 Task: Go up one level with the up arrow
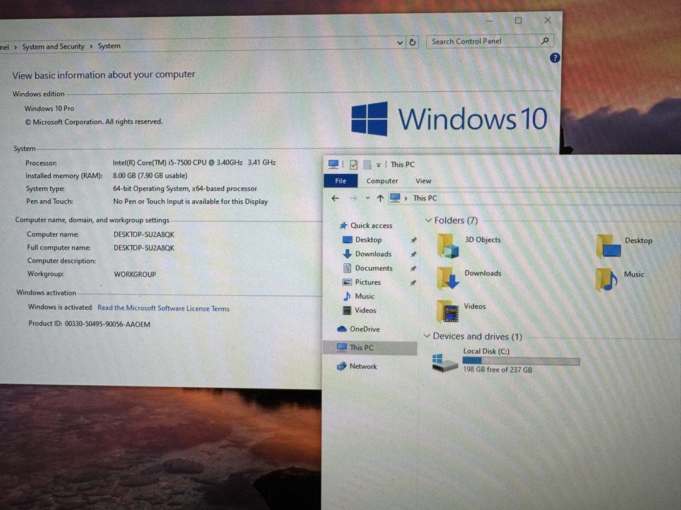[380, 198]
